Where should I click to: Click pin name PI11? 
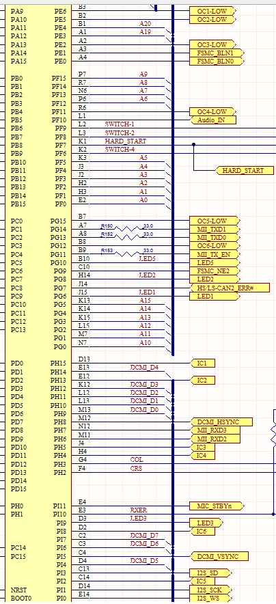pos(59,506)
